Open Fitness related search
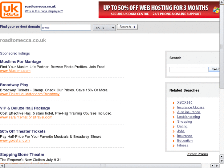224x168 pixels. point(183,145)
